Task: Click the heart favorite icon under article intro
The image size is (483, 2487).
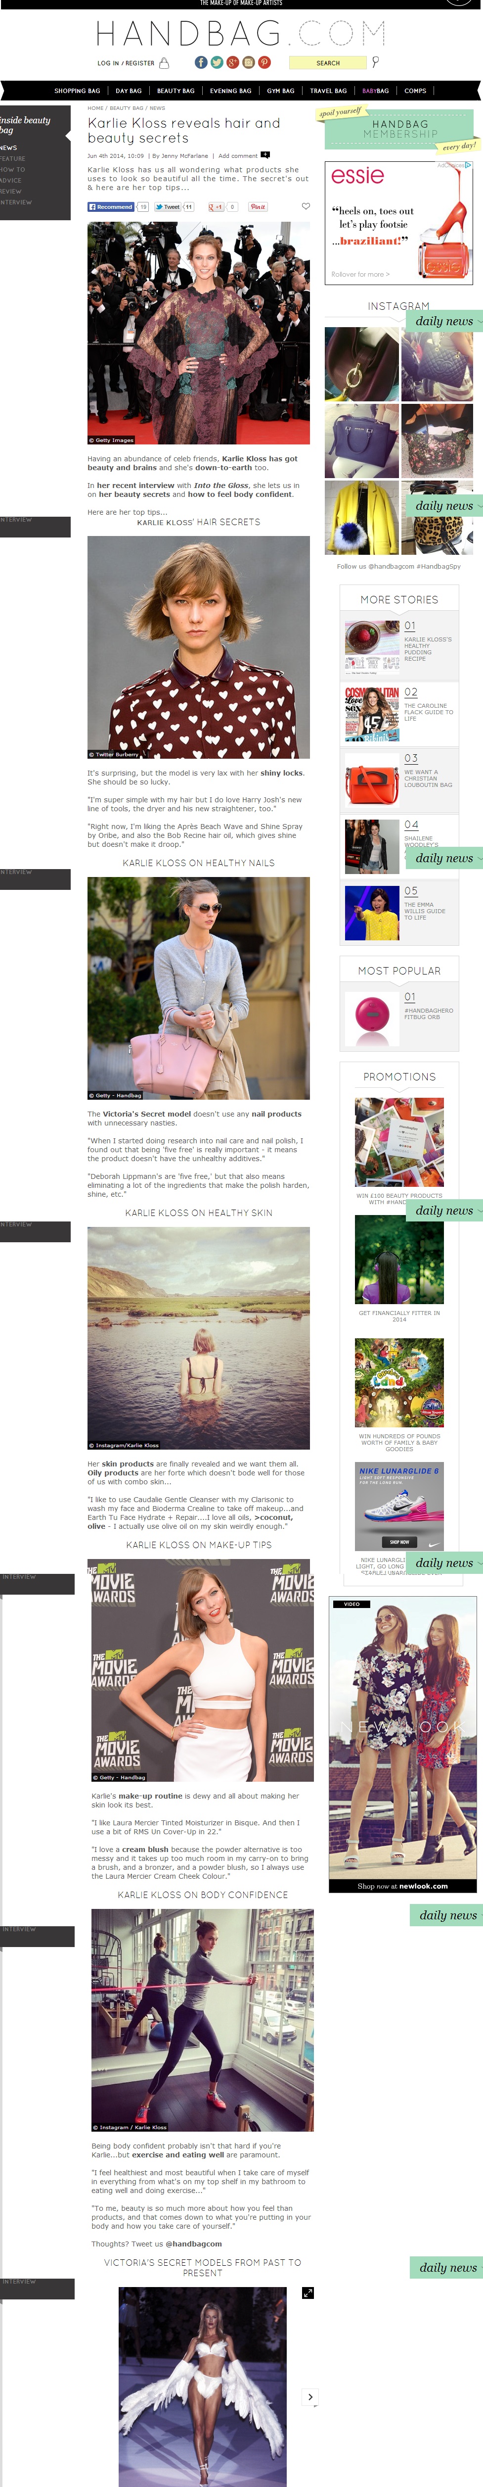Action: (306, 205)
